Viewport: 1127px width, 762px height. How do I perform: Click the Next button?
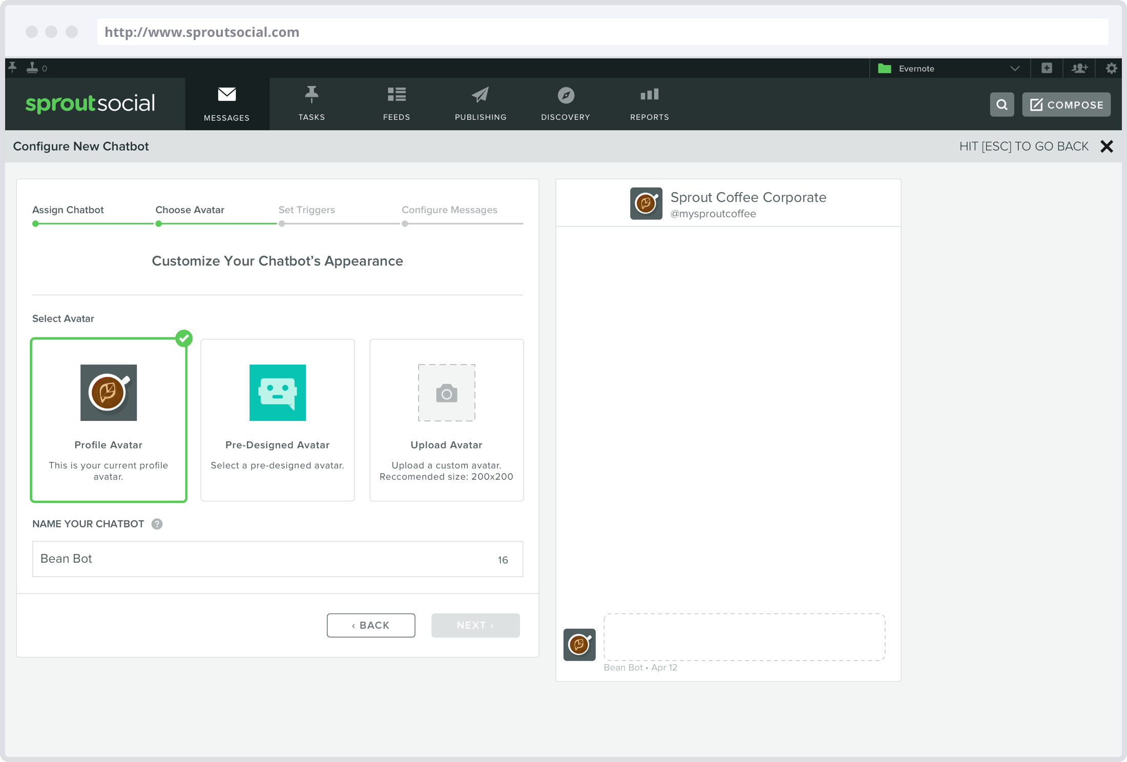click(475, 625)
